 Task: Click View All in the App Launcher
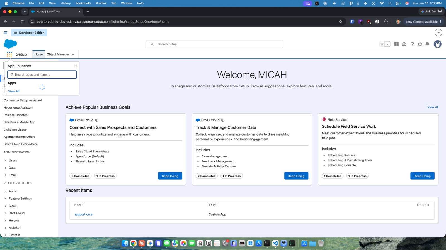(14, 91)
